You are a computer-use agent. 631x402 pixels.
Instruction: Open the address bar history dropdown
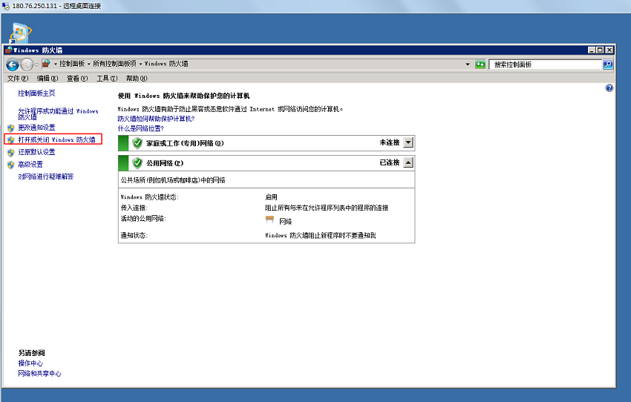coord(468,65)
